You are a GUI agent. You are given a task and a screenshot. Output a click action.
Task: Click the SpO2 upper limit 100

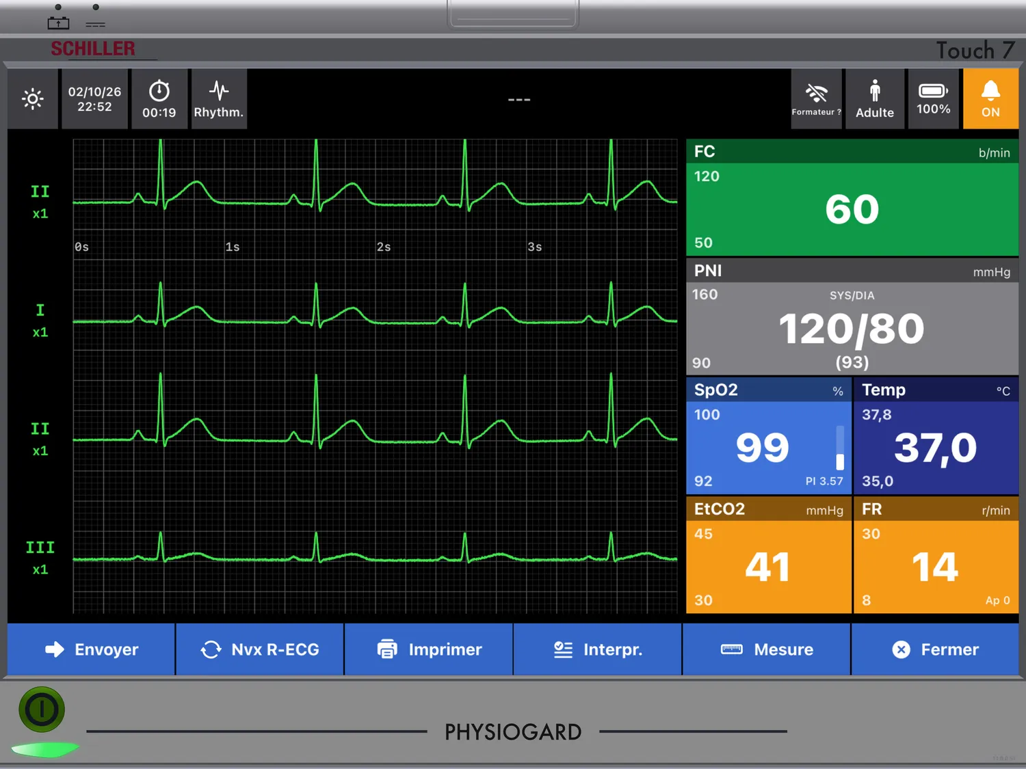[707, 415]
